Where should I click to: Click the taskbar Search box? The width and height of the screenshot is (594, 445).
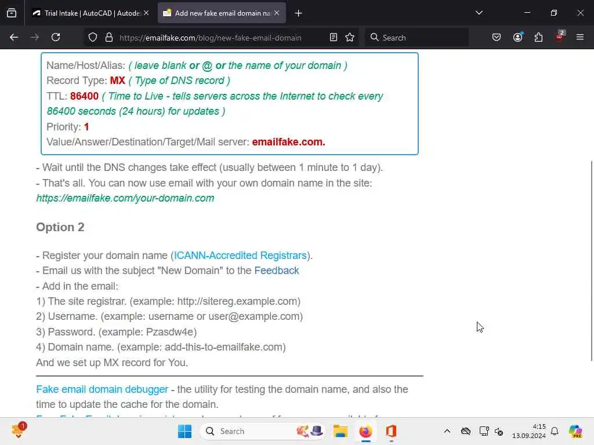coord(262,431)
